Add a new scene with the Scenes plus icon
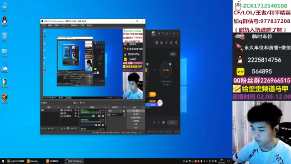The height and width of the screenshot is (164, 291). coord(42,128)
